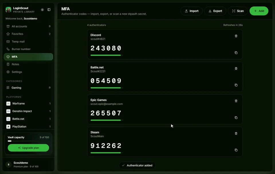Click the Steam code timer bar
The height and width of the screenshot is (174, 275).
point(107,153)
